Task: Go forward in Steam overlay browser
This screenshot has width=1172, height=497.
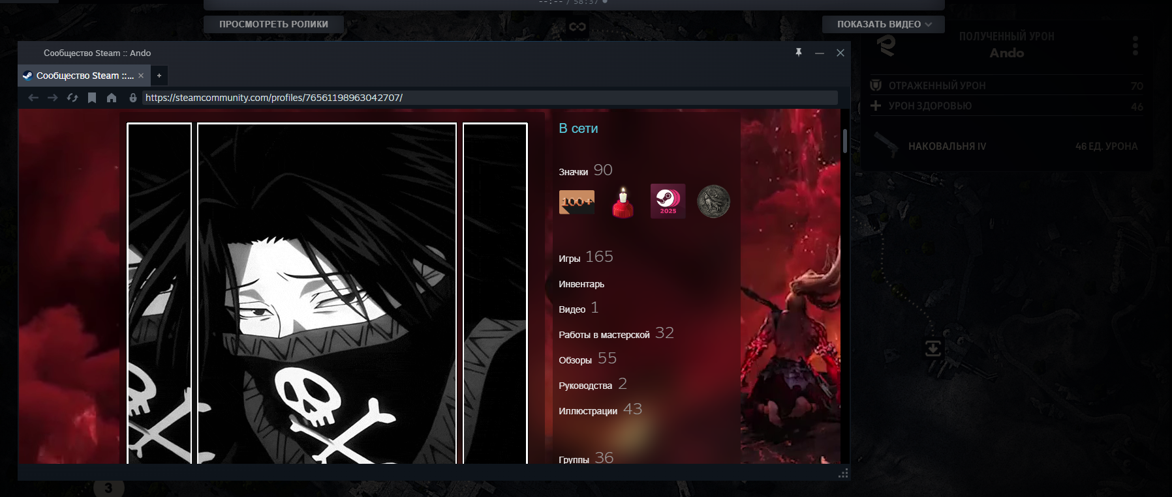Action: tap(53, 98)
